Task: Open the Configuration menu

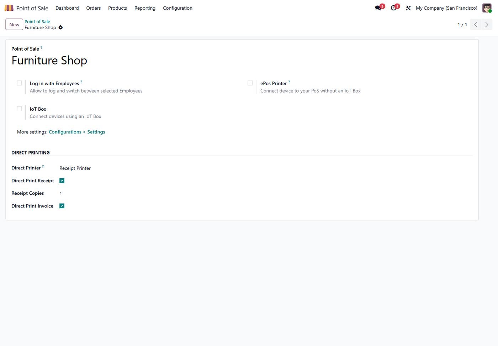Action: (178, 8)
